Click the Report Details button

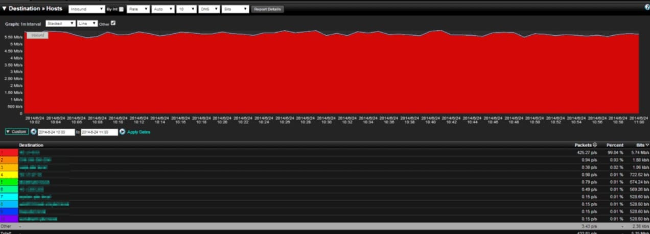point(267,9)
